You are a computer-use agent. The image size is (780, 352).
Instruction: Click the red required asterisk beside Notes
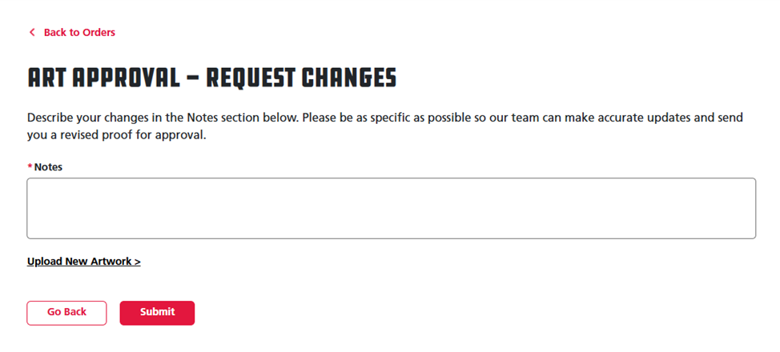(x=30, y=167)
